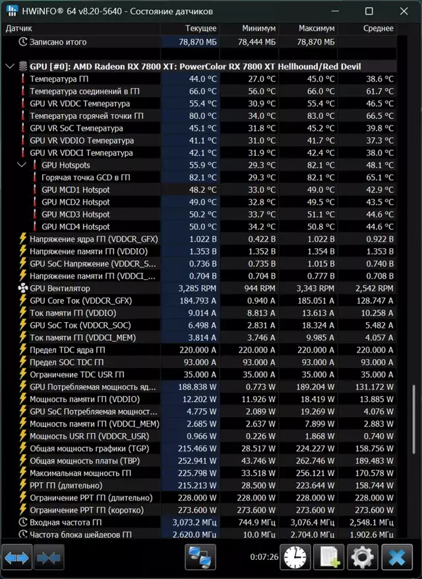The image size is (422, 579).
Task: Click lightning icon beside Максимальная мощность ГП
Action: (x=23, y=473)
